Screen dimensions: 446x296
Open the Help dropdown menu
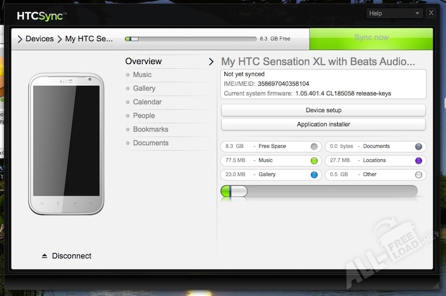(x=394, y=13)
